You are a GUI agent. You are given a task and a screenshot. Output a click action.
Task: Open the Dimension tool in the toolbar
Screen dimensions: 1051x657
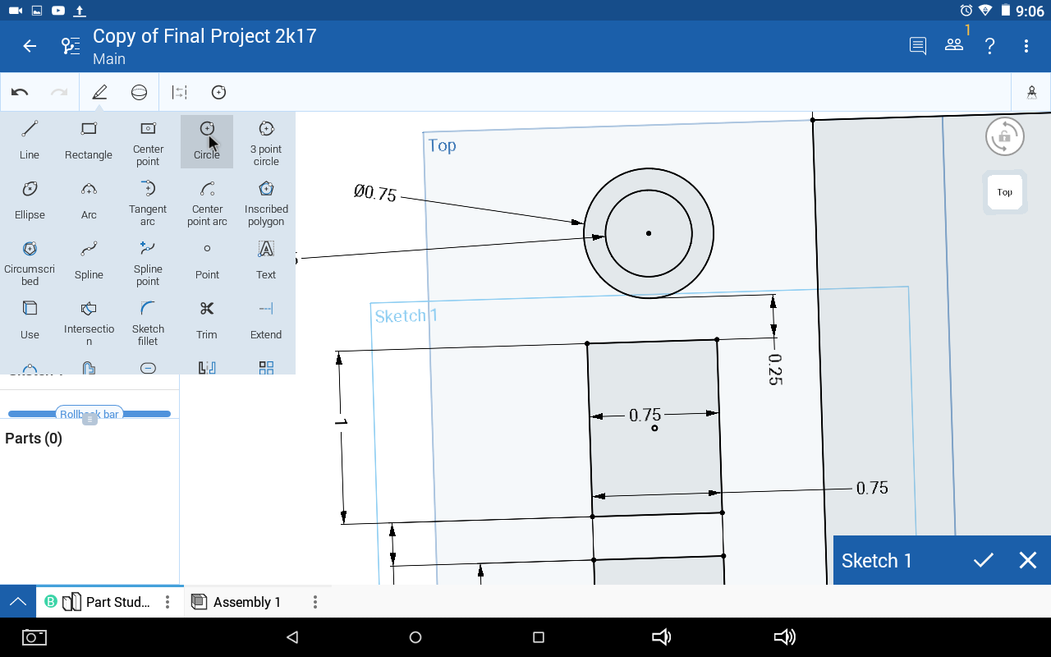(x=179, y=92)
